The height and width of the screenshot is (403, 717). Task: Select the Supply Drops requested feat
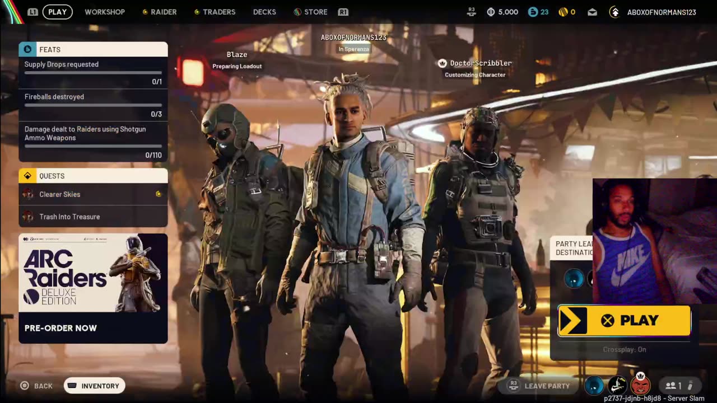tap(93, 73)
